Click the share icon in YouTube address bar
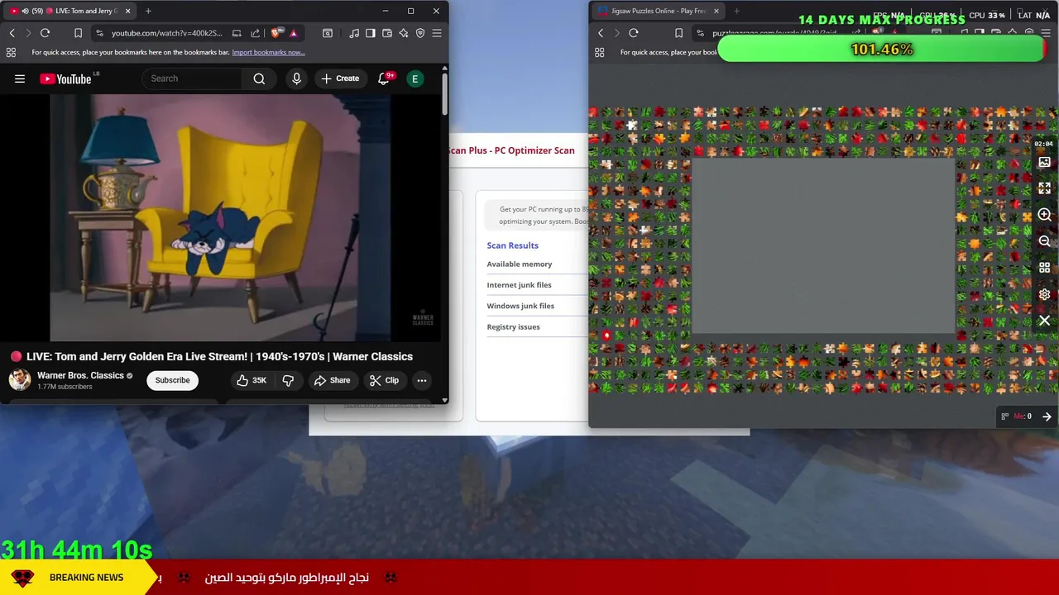The height and width of the screenshot is (595, 1059). pos(255,33)
